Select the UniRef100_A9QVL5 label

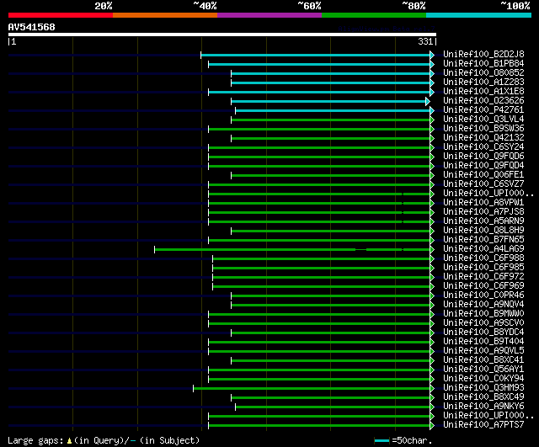483,351
